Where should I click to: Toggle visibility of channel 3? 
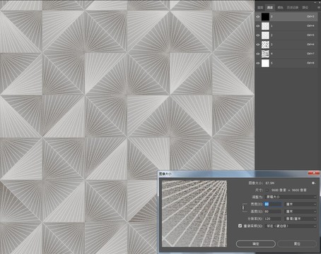(x=258, y=44)
